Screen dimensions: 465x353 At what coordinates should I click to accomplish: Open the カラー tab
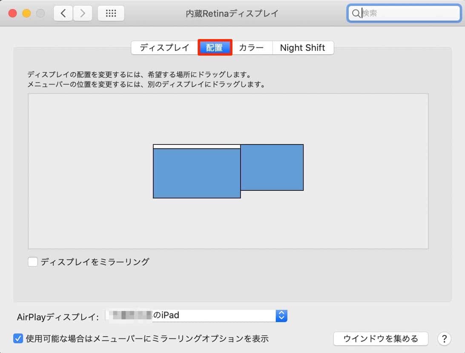click(x=252, y=48)
